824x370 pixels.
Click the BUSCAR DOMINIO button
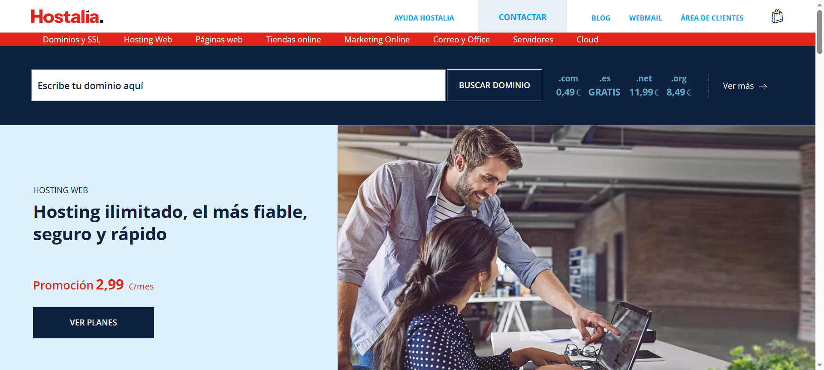tap(495, 85)
